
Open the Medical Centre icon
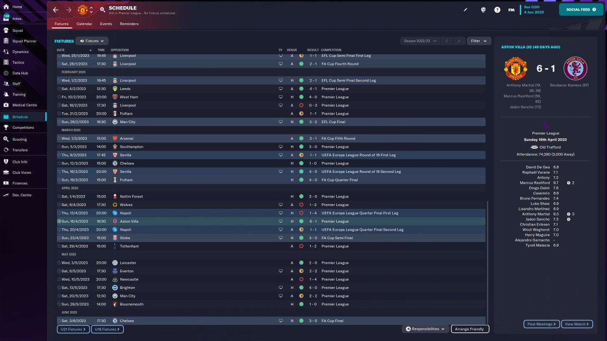[6, 105]
